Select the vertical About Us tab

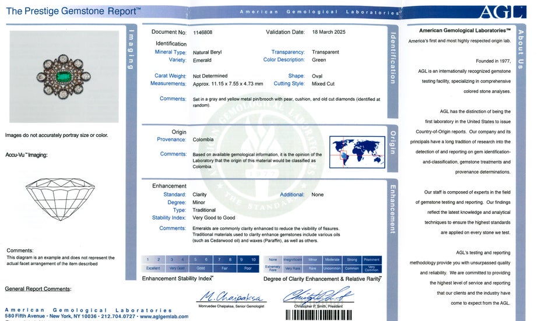[x=520, y=49]
